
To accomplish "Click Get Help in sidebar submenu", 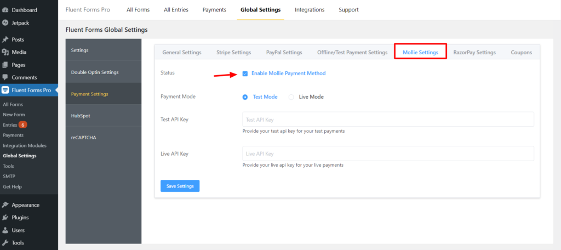I will click(12, 186).
